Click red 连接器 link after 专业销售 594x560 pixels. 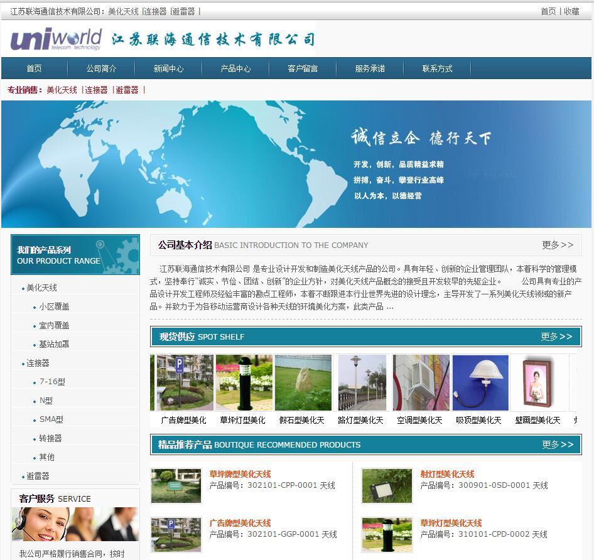(96, 90)
